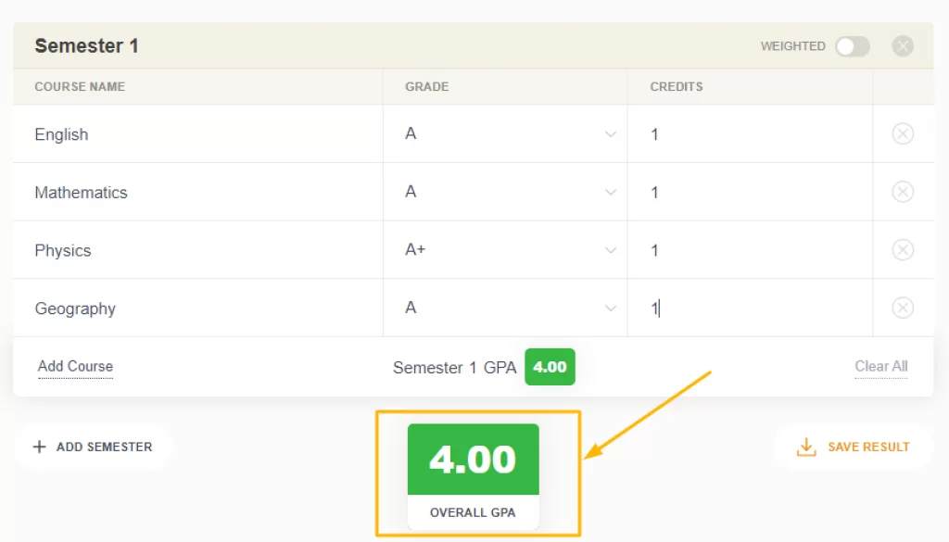Delete the Geography course row
This screenshot has height=542, width=949.
click(903, 308)
